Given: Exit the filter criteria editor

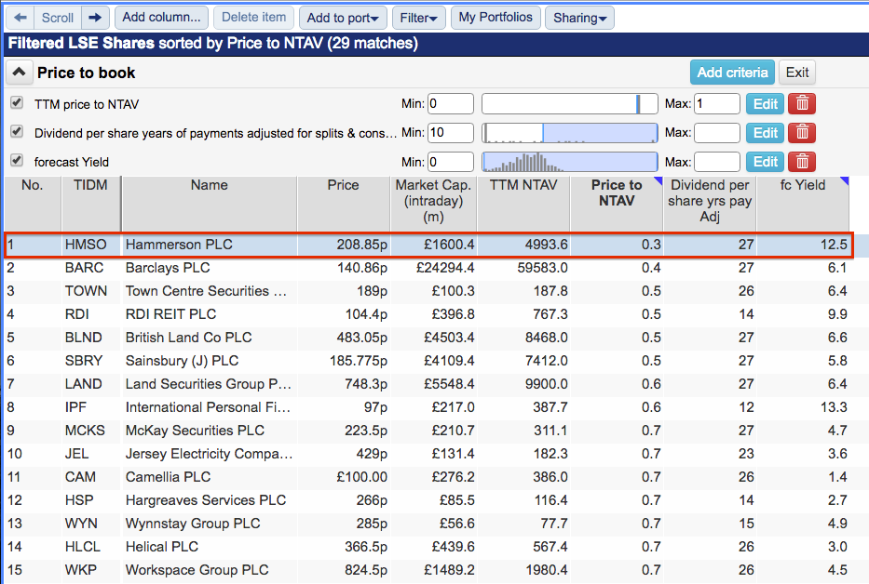Looking at the screenshot, I should 797,73.
